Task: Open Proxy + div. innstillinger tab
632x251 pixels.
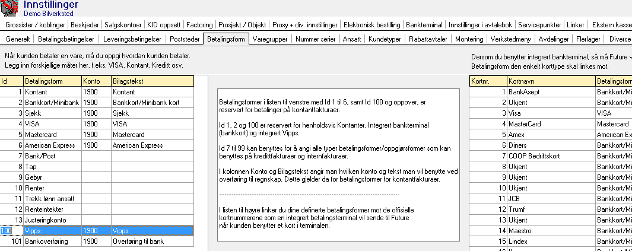Action: coord(304,25)
